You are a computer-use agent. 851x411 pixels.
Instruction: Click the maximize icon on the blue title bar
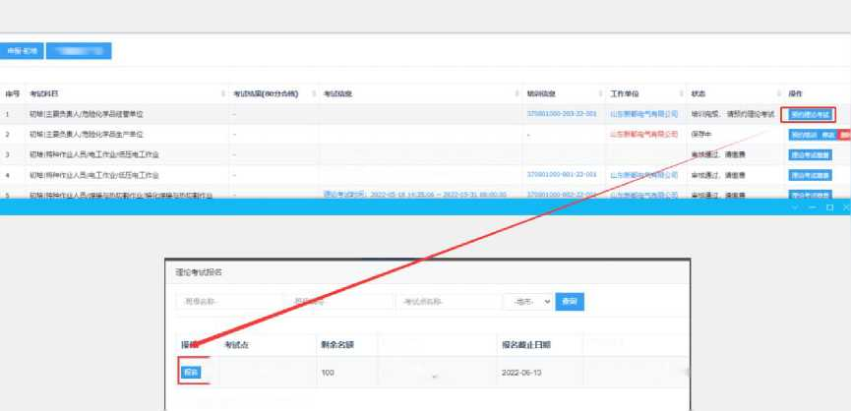pyautogui.click(x=829, y=207)
